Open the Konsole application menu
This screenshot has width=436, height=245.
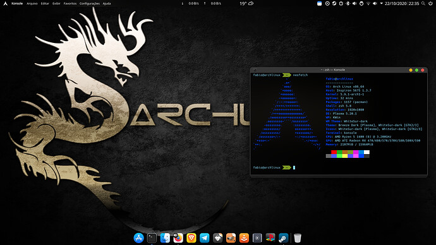[17, 3]
